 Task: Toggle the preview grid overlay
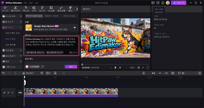click(x=143, y=68)
